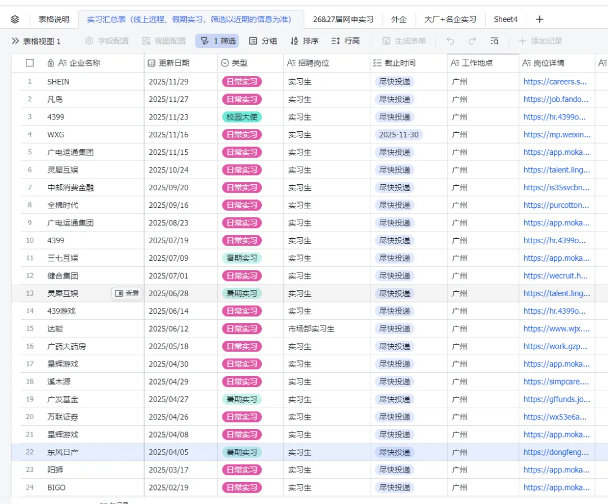
Task: Click add record (添加记录)
Action: 540,41
